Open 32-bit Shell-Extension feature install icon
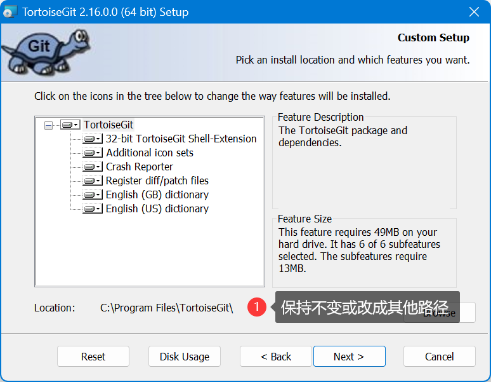491x382 pixels. [x=93, y=139]
